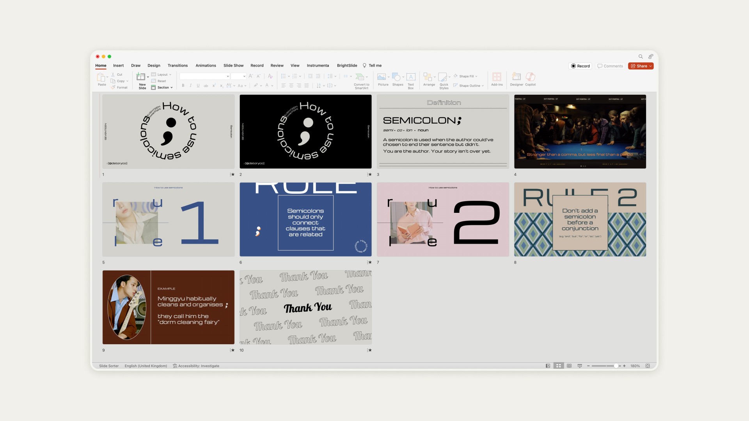This screenshot has width=749, height=421.
Task: Insert a Text Box
Action: pos(411,77)
